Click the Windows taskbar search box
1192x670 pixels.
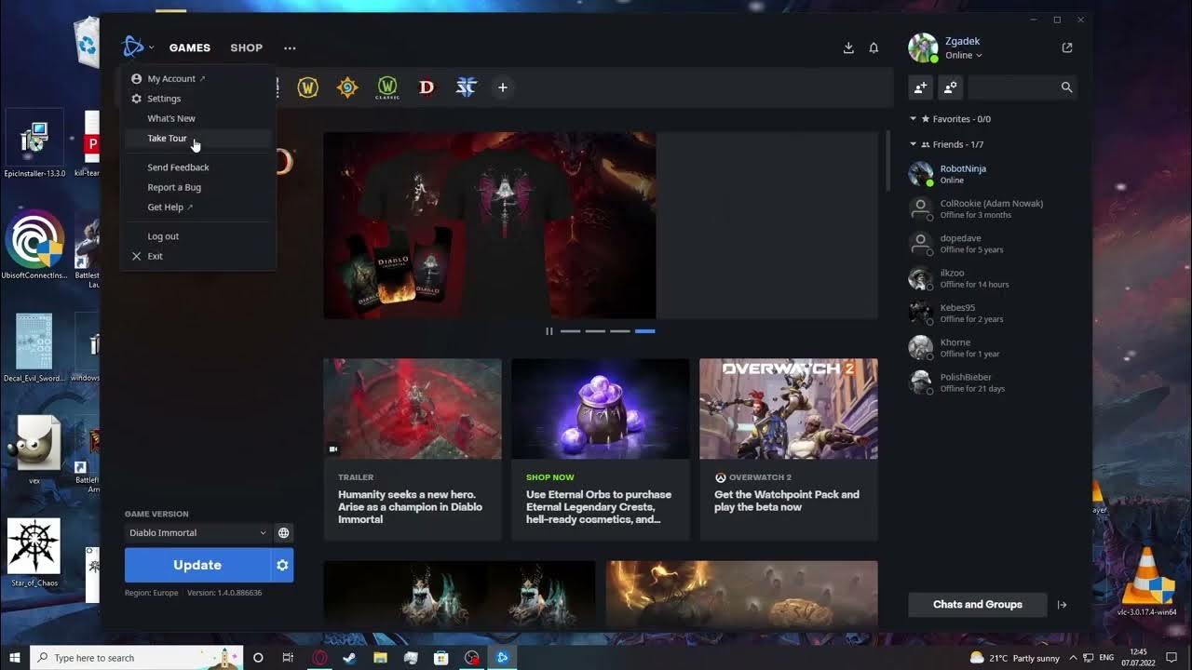(137, 658)
